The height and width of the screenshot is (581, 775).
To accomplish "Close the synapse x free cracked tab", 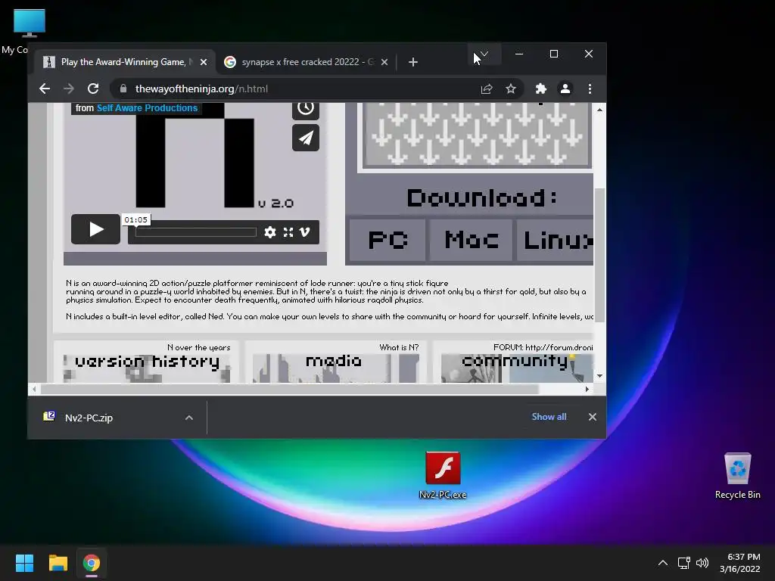I will point(384,62).
